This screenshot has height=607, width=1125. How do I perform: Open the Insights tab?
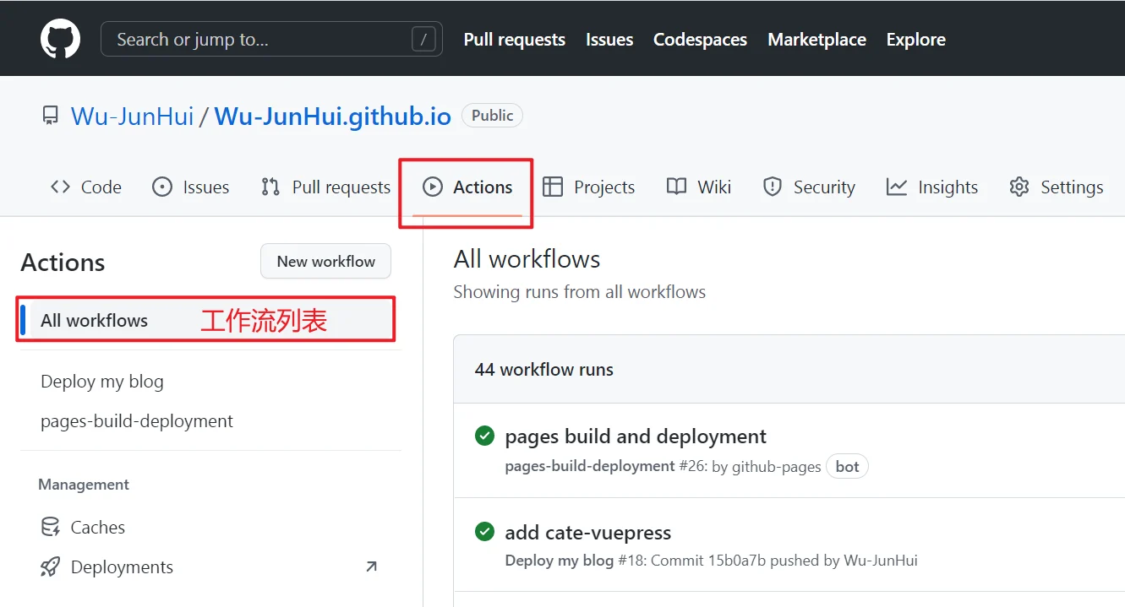pyautogui.click(x=931, y=187)
